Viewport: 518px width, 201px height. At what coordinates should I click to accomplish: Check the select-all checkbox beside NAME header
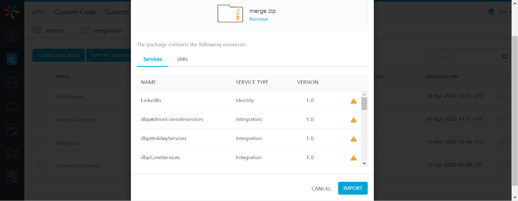click(42, 77)
